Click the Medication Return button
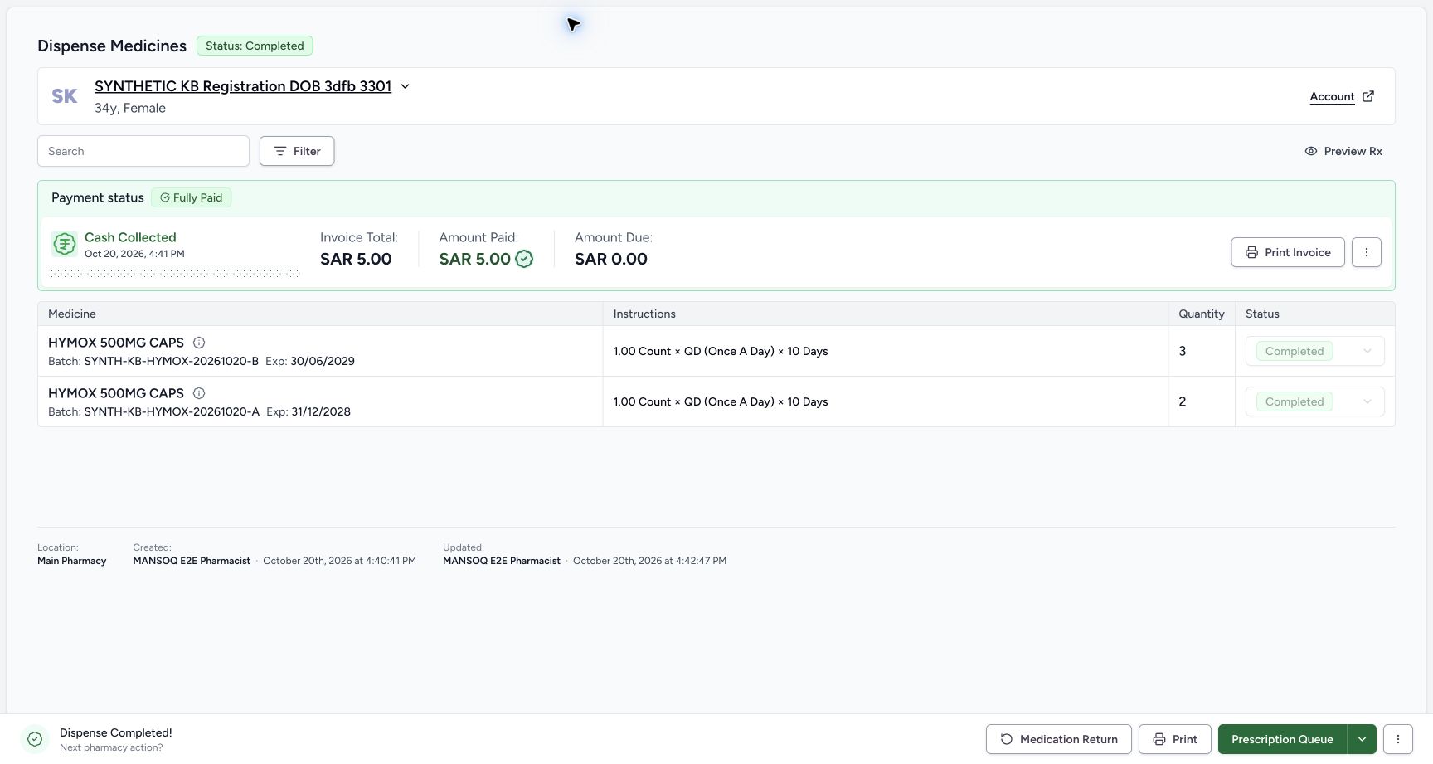The width and height of the screenshot is (1433, 764). point(1059,739)
